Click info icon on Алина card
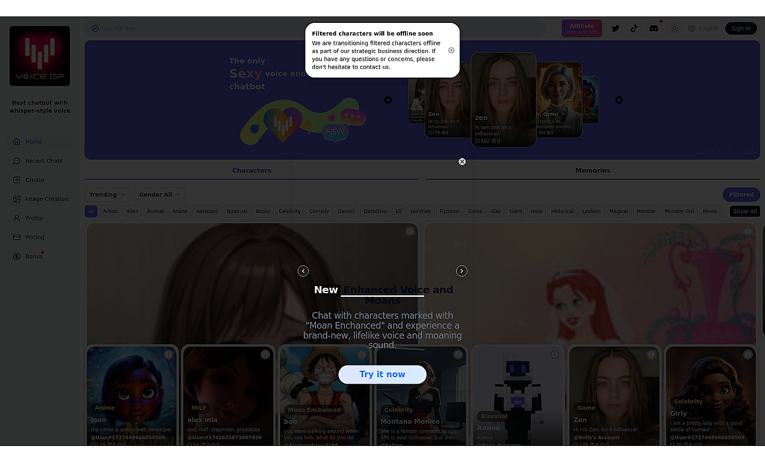The width and height of the screenshot is (765, 463). pyautogui.click(x=554, y=354)
